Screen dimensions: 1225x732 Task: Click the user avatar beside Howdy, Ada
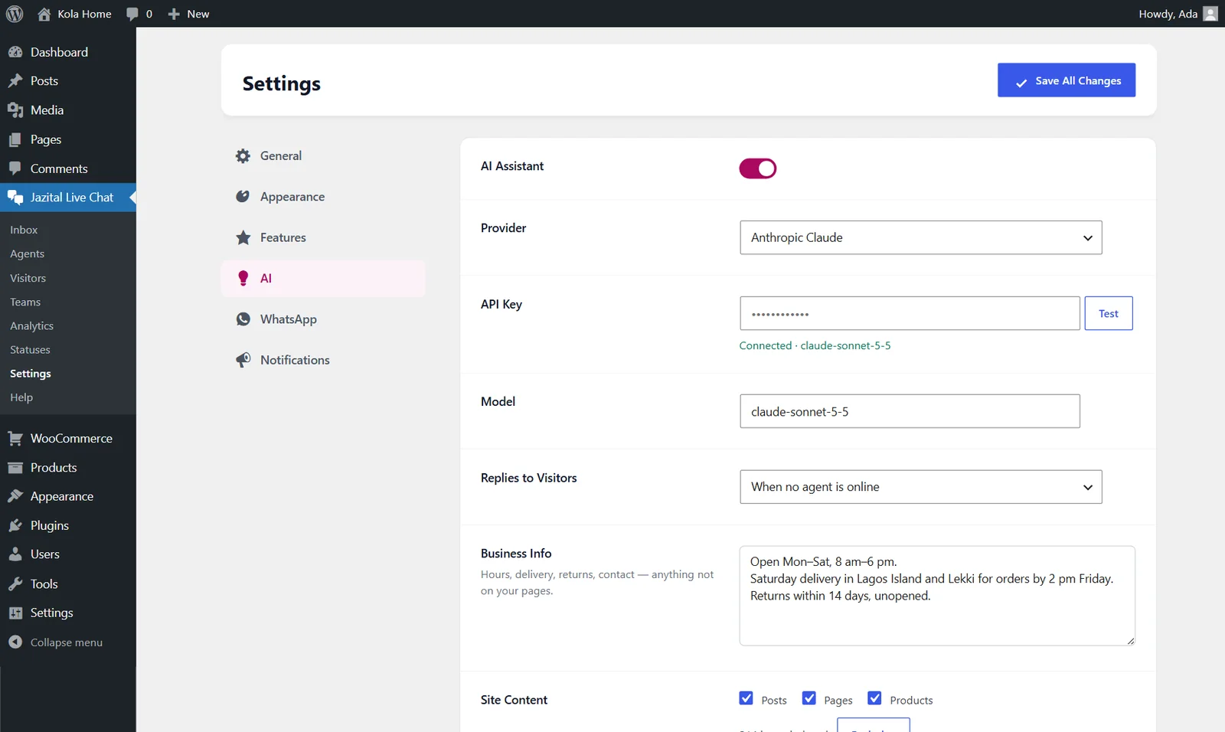coord(1210,14)
